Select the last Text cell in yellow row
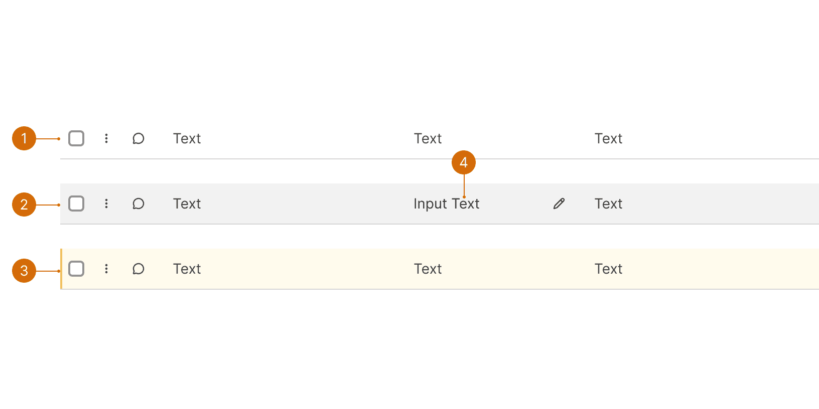Screen dimensions: 819x409 point(608,269)
